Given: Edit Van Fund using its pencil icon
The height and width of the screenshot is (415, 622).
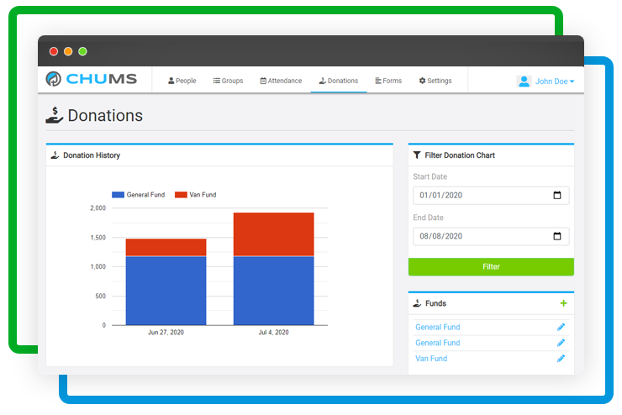Looking at the screenshot, I should click(x=561, y=359).
